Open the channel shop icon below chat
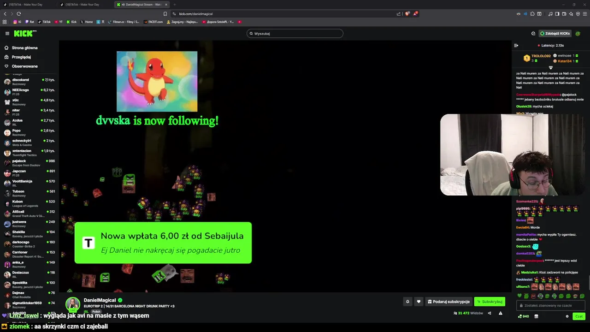The height and width of the screenshot is (332, 590). click(x=536, y=316)
